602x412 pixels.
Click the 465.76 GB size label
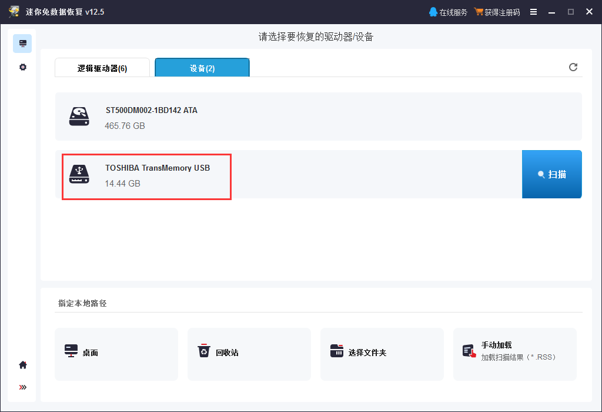coord(125,126)
